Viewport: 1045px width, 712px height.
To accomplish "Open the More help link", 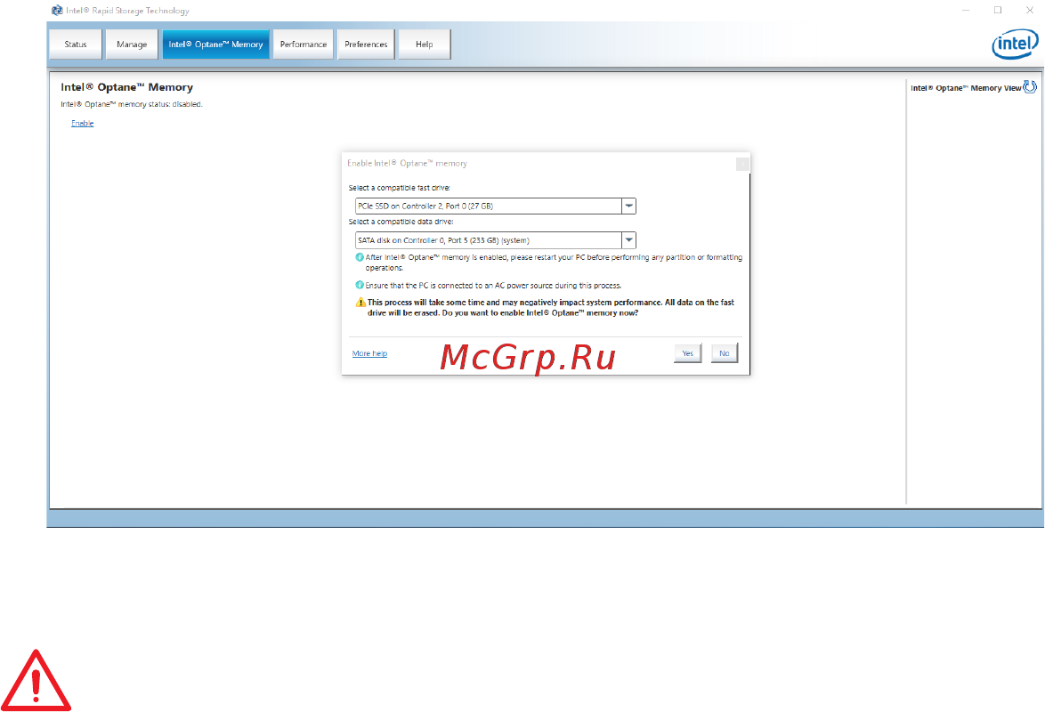I will click(370, 353).
